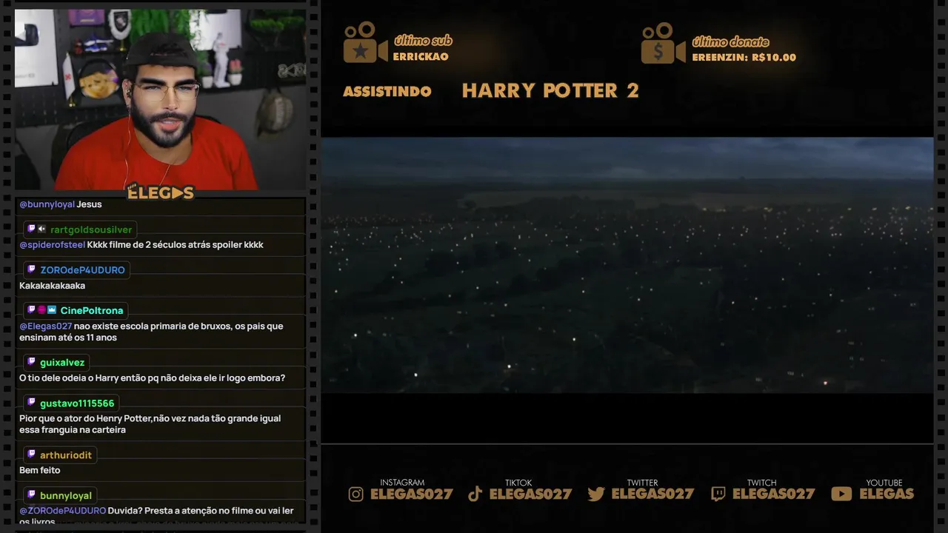Click the @bunnyloyal mention before Jesus

[47, 204]
